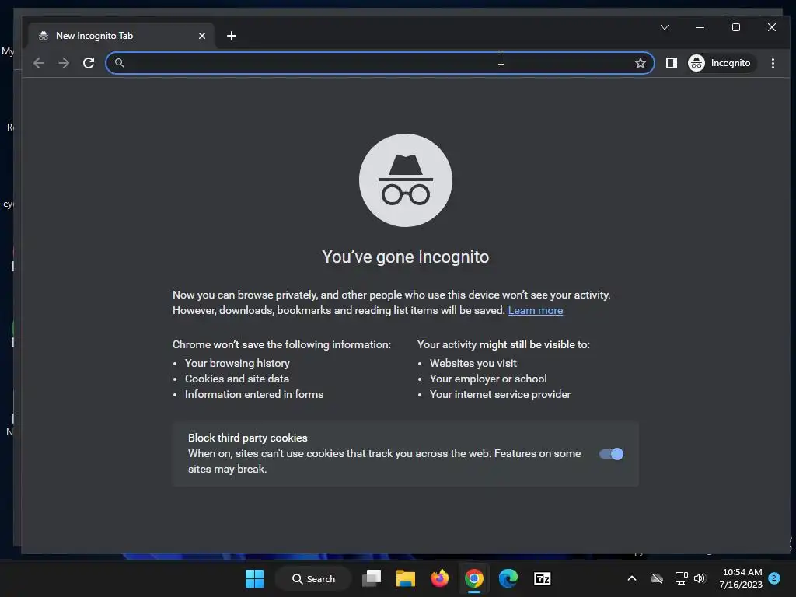Open Chrome three-dot menu
This screenshot has height=597, width=796.
pos(773,63)
